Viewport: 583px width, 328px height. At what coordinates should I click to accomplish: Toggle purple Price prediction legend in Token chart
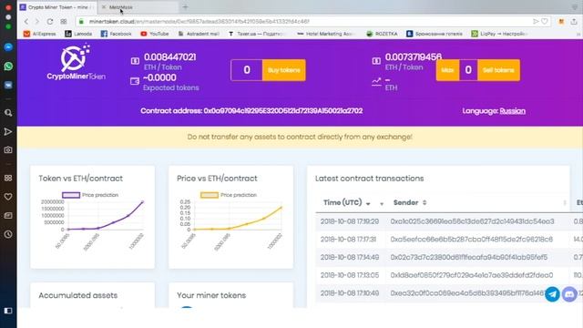pyautogui.click(x=90, y=195)
